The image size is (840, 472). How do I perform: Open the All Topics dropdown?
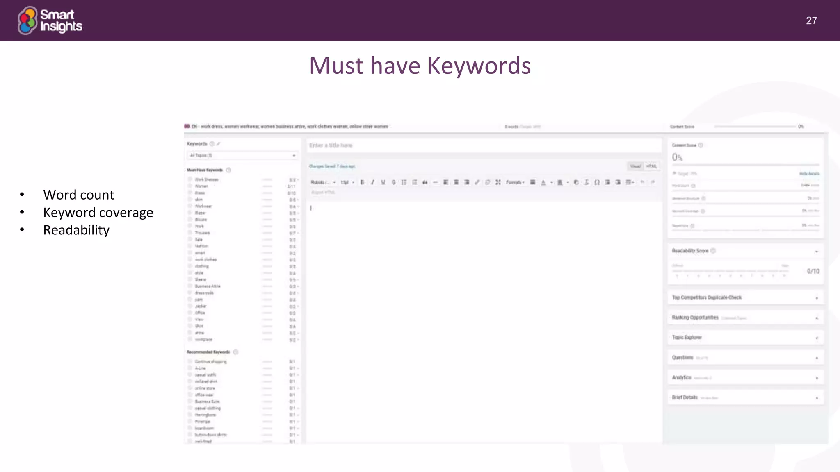242,155
